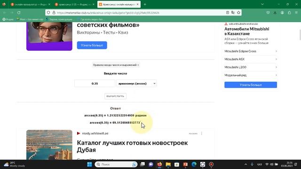Viewport: 301px width, 169px height.
Task: Click the padlock site information icon
Action: (54, 13)
